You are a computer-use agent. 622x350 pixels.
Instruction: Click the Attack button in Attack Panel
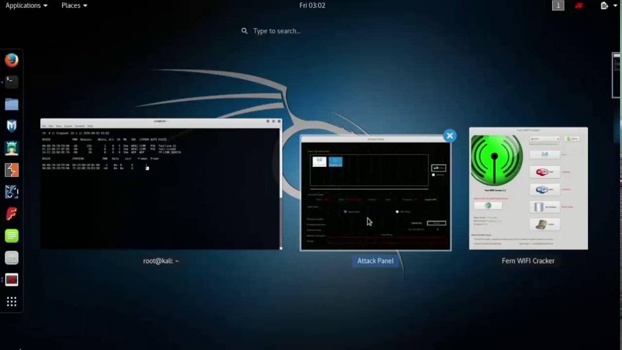[x=438, y=168]
